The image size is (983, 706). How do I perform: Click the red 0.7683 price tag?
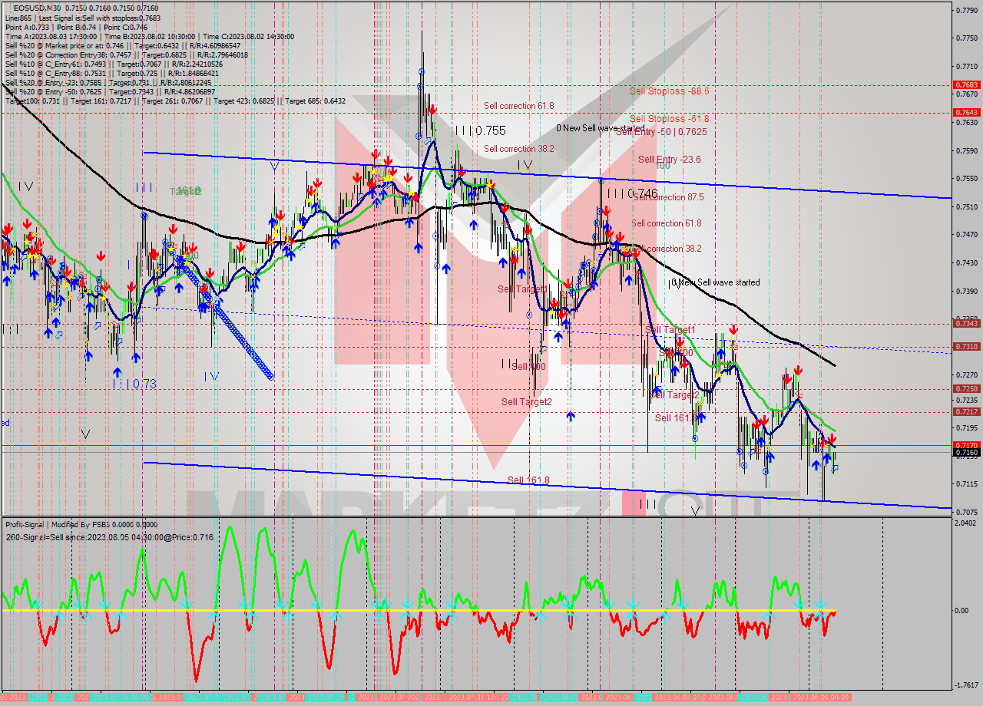(965, 84)
